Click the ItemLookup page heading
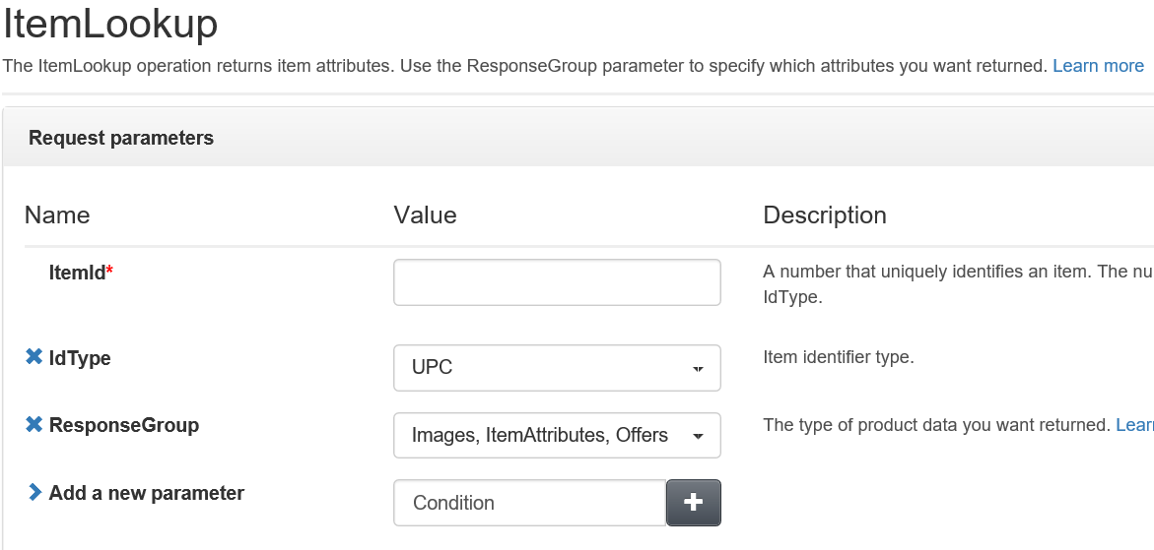1154x550 pixels. tap(110, 25)
